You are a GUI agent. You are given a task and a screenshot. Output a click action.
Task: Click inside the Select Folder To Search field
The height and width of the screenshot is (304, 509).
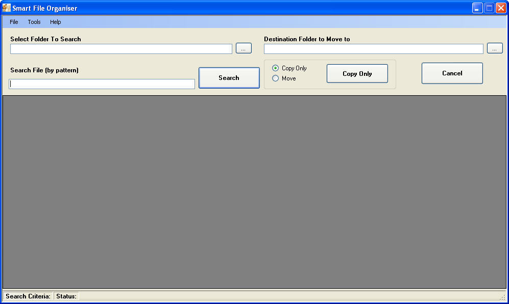[120, 48]
